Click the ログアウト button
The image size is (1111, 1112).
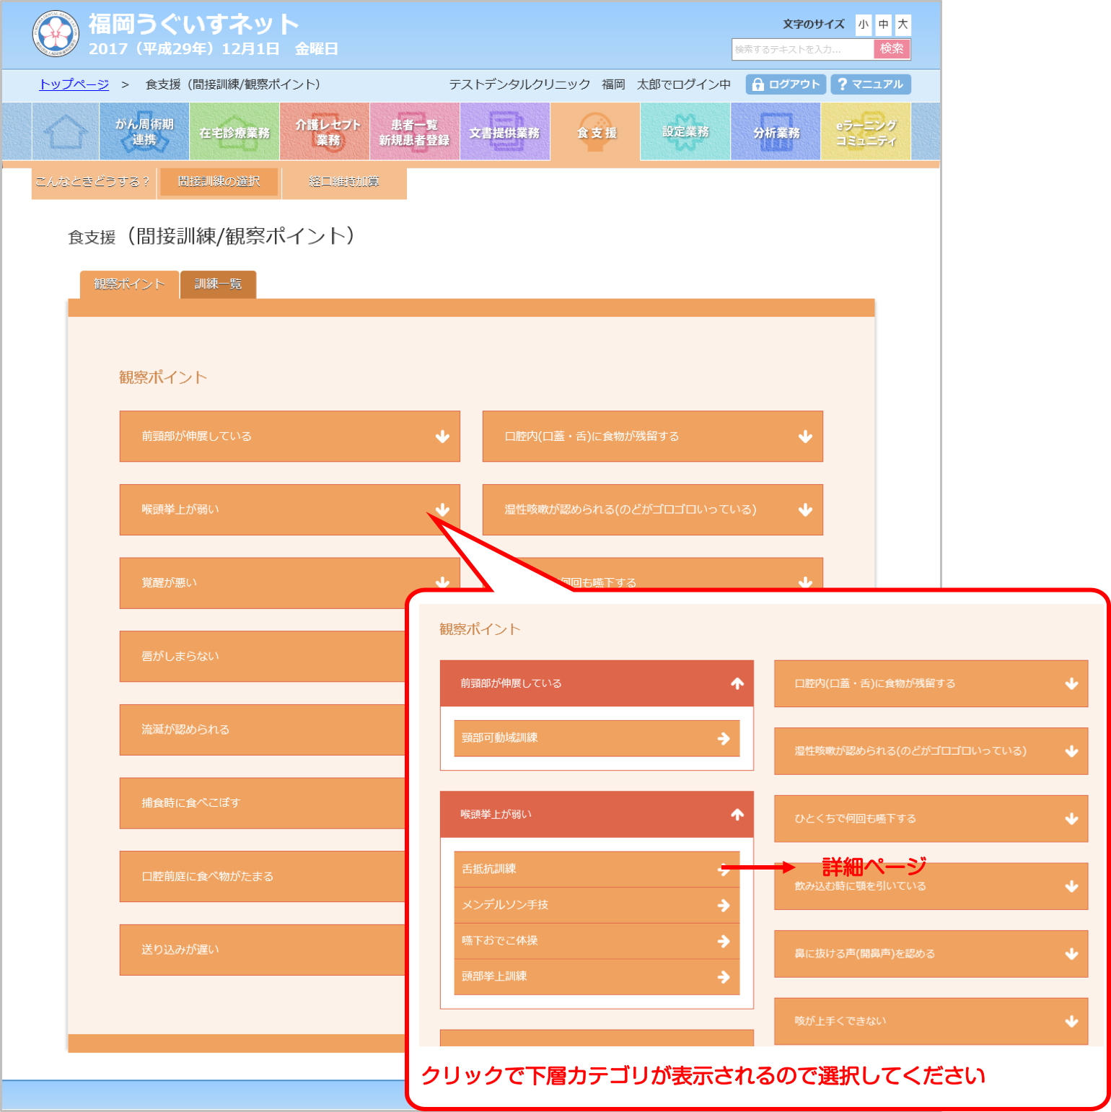(x=786, y=84)
